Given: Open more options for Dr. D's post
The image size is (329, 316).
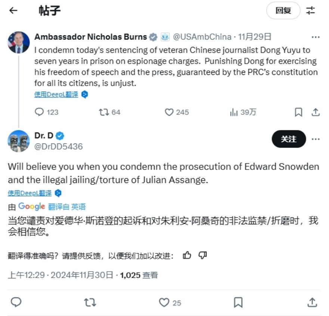Looking at the screenshot, I should [315, 139].
